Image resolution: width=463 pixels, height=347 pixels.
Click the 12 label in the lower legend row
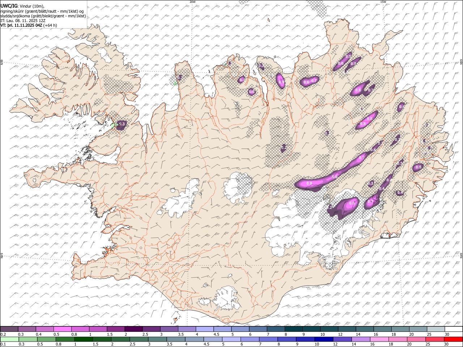point(336,344)
